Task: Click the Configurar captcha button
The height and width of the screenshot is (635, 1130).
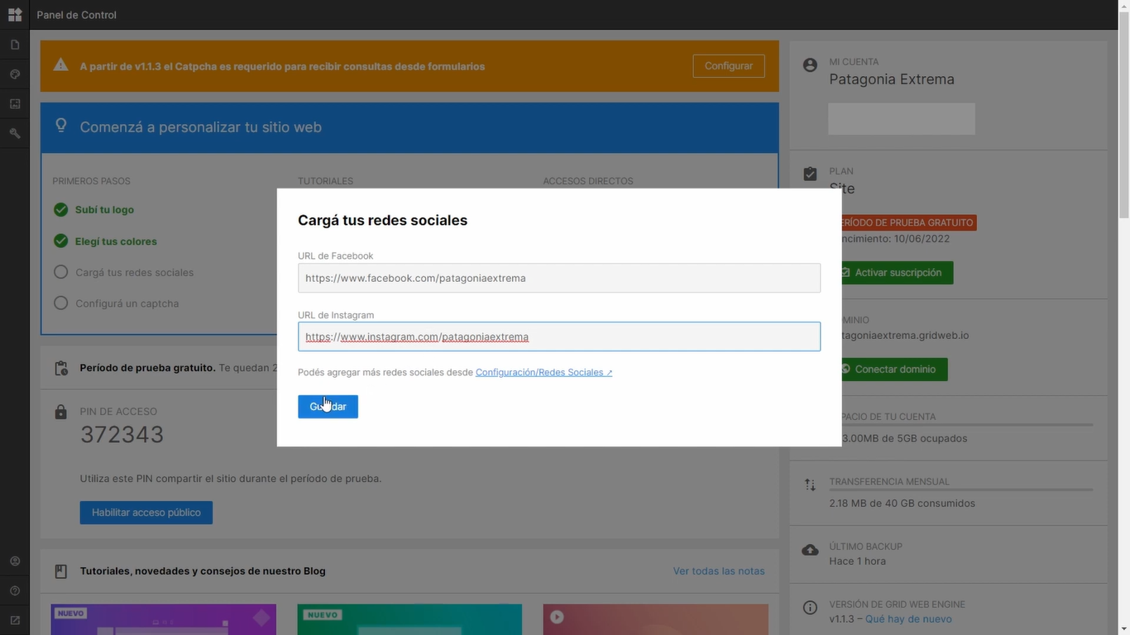Action: click(729, 66)
